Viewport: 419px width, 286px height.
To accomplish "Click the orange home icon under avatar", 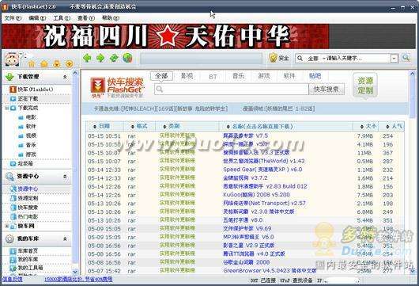I will [x=32, y=63].
